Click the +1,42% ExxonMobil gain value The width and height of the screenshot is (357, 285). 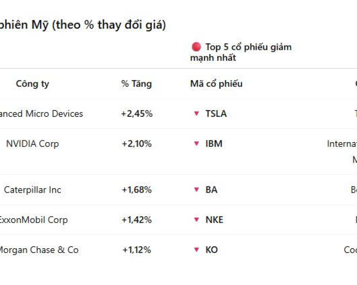pos(137,220)
